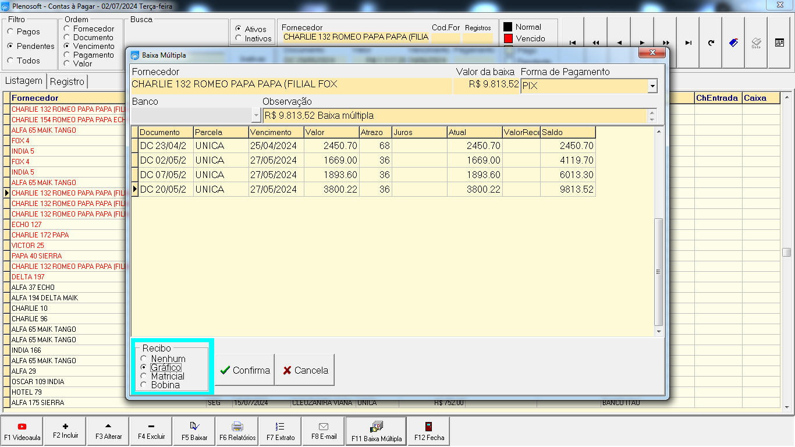Click the refresh circular arrow icon
Viewport: 795px width, 447px height.
(711, 42)
